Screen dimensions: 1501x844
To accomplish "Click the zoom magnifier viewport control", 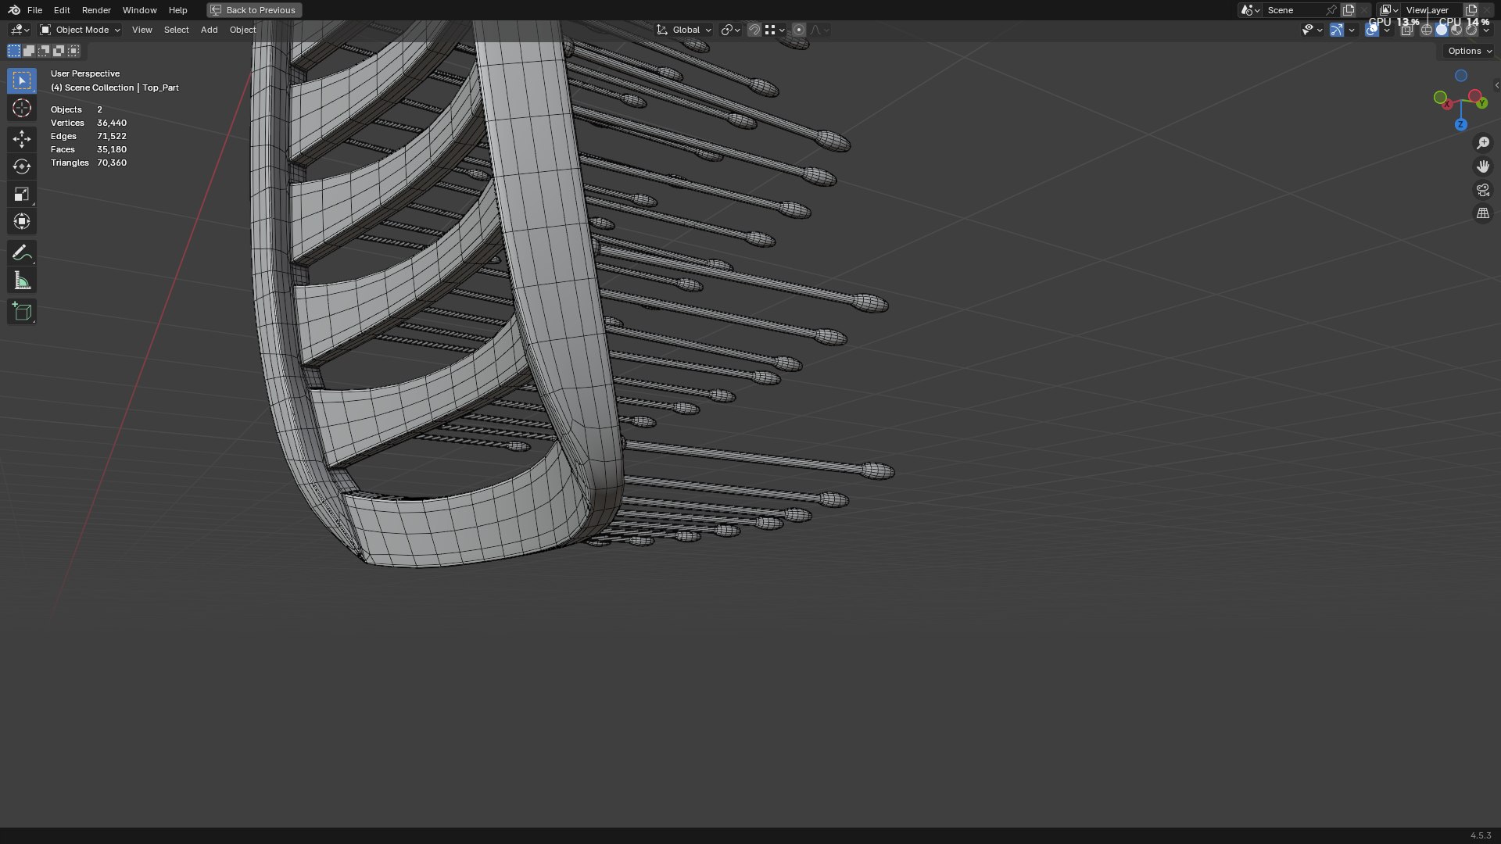I will [1482, 143].
